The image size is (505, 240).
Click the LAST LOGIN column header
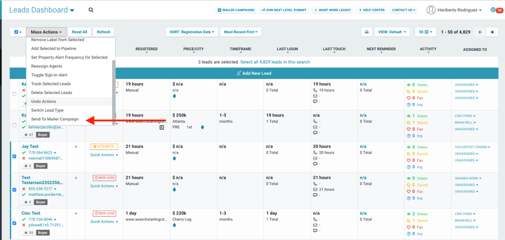point(287,49)
